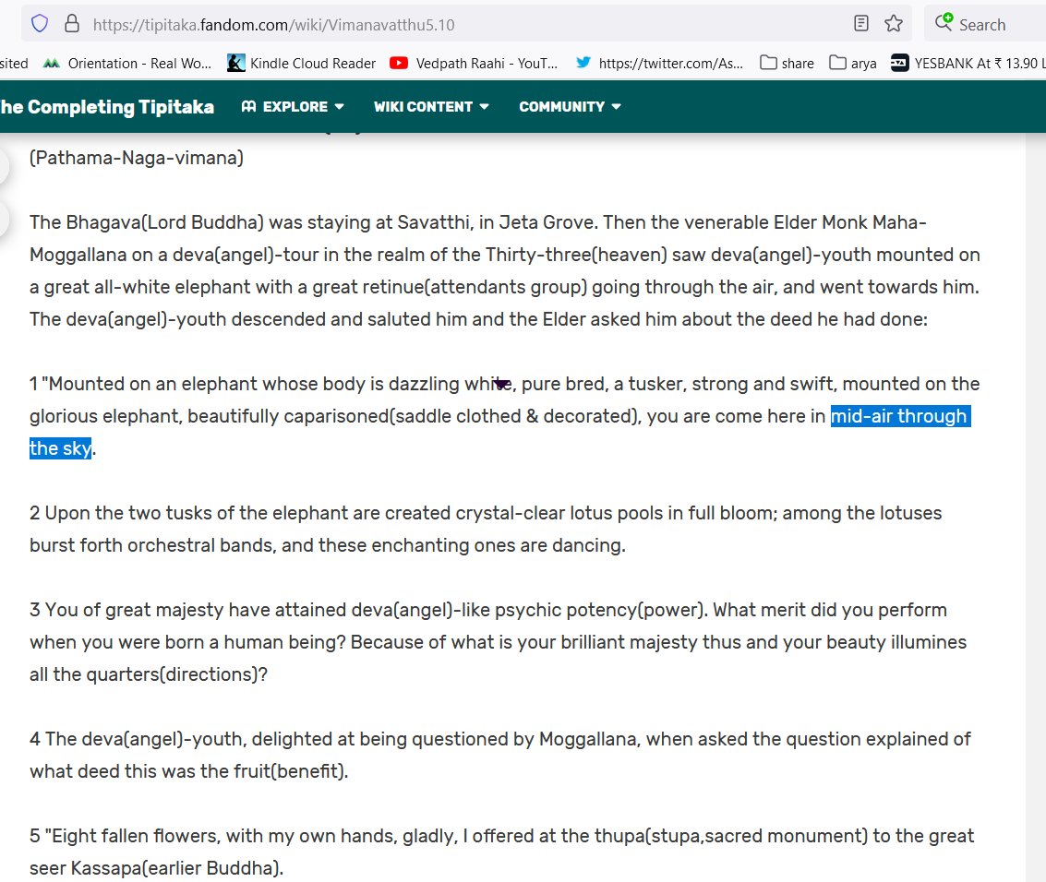Image resolution: width=1046 pixels, height=882 pixels.
Task: Open the Orientation - Real Wo... bookmark
Action: point(126,64)
